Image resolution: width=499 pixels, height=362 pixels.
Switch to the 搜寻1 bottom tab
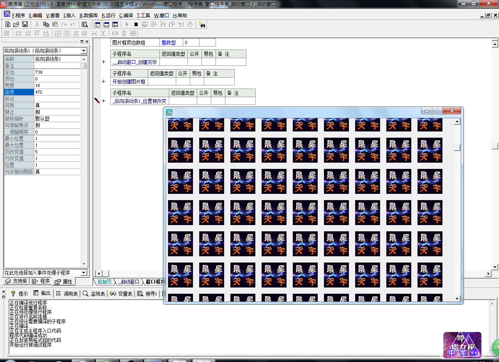click(x=147, y=293)
